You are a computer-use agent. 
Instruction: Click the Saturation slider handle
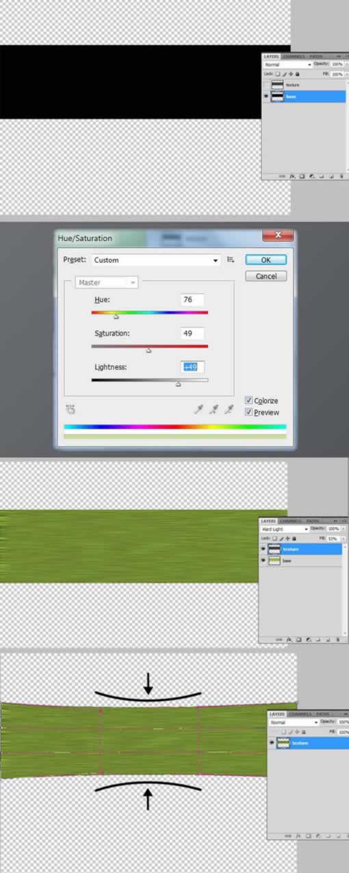tap(149, 350)
